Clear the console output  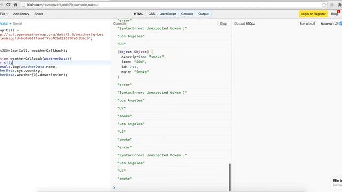[223, 23]
